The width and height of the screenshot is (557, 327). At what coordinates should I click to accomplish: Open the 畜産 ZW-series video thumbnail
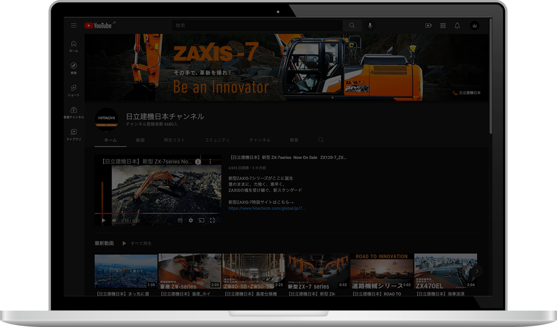click(190, 271)
